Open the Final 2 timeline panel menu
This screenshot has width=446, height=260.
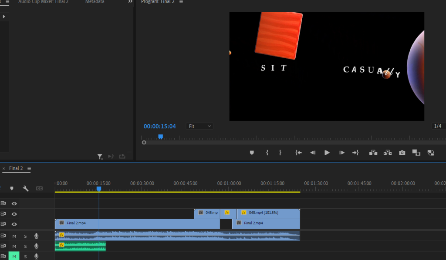point(29,168)
